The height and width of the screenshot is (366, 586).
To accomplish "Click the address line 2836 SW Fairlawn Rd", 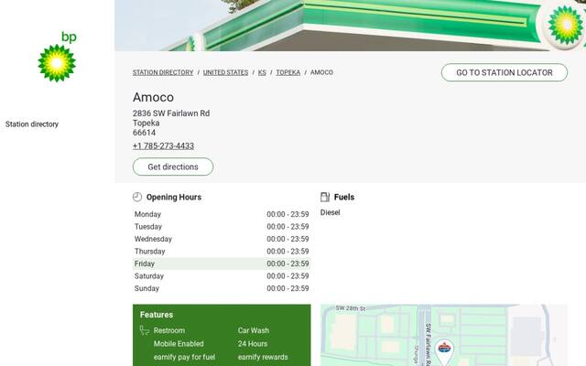I will tap(171, 113).
